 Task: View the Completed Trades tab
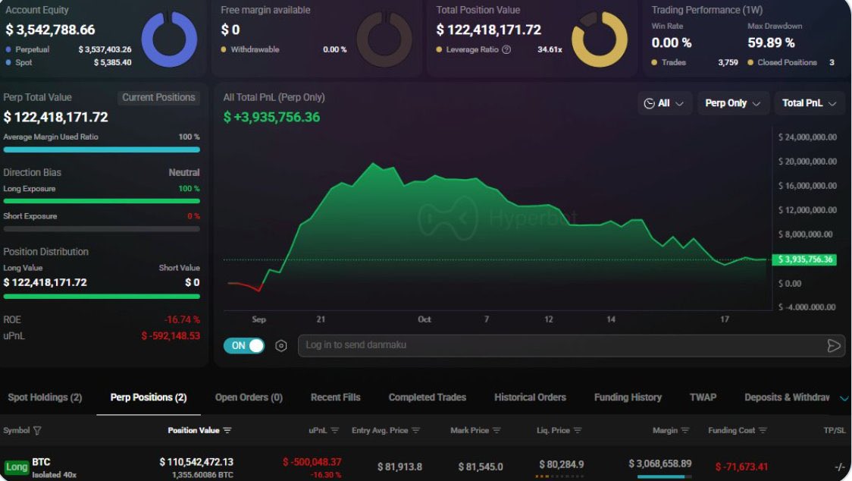tap(427, 398)
